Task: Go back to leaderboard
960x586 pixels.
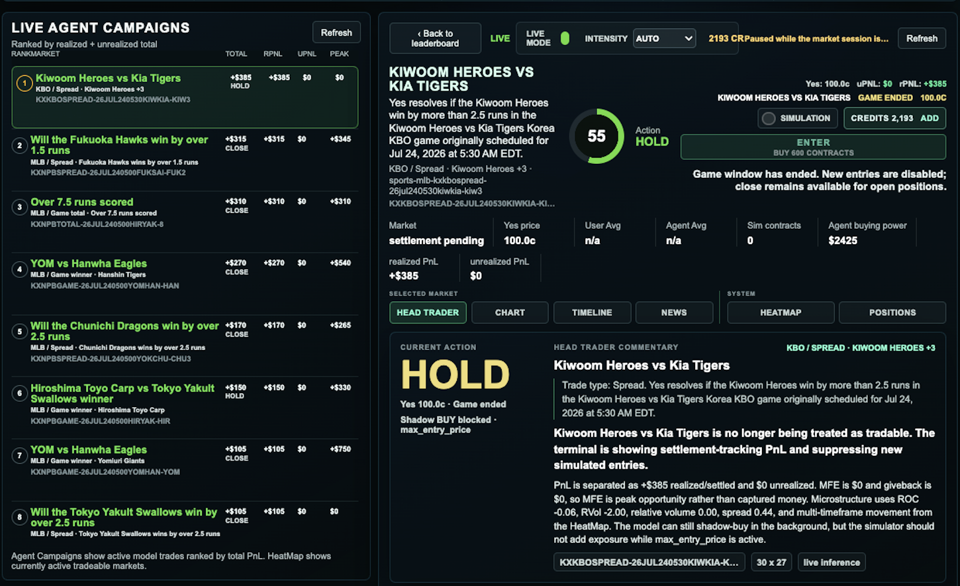Action: 435,38
